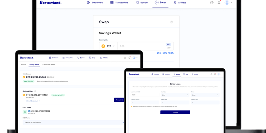Switch the pay amount unit to BTC
Viewport: 266px width, 133px height.
pyautogui.click(x=168, y=44)
